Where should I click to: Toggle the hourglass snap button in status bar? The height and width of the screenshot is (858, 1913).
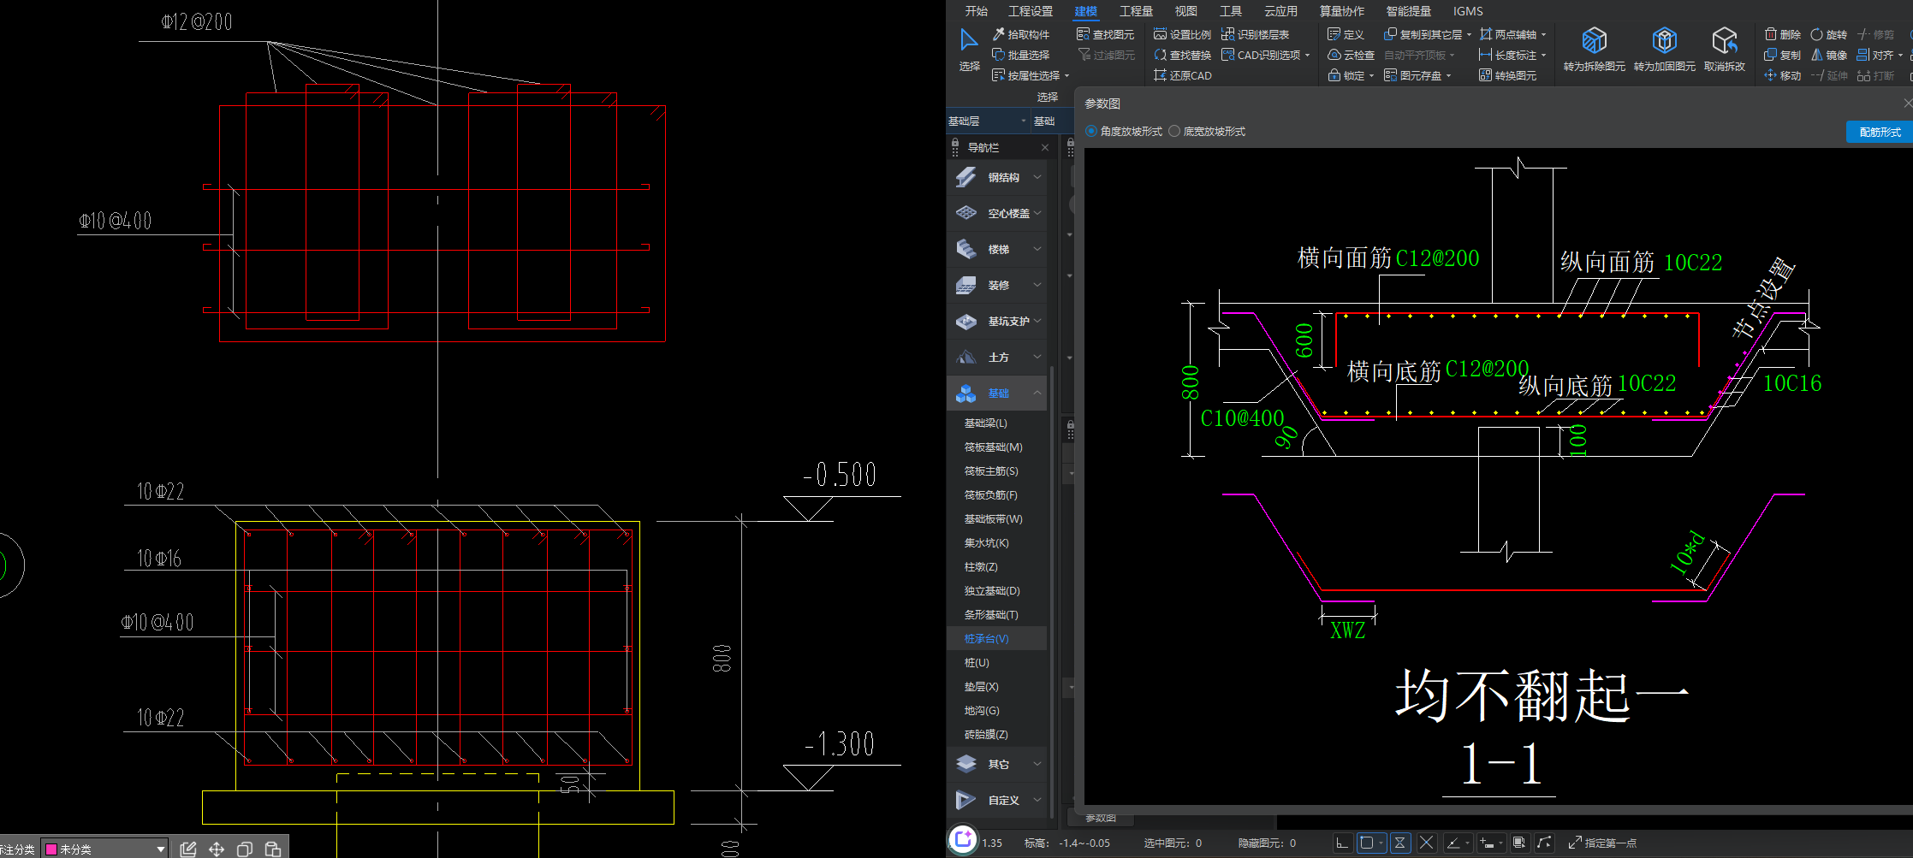[1399, 843]
